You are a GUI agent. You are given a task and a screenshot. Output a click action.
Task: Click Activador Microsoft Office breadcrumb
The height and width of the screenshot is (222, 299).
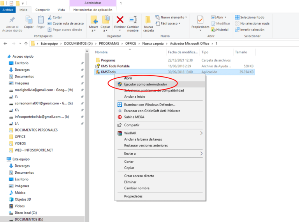[190, 44]
